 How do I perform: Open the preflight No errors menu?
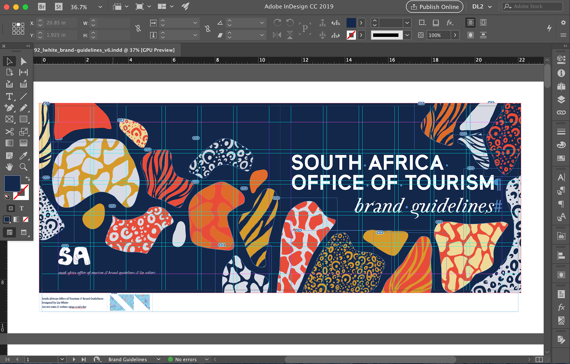point(207,359)
